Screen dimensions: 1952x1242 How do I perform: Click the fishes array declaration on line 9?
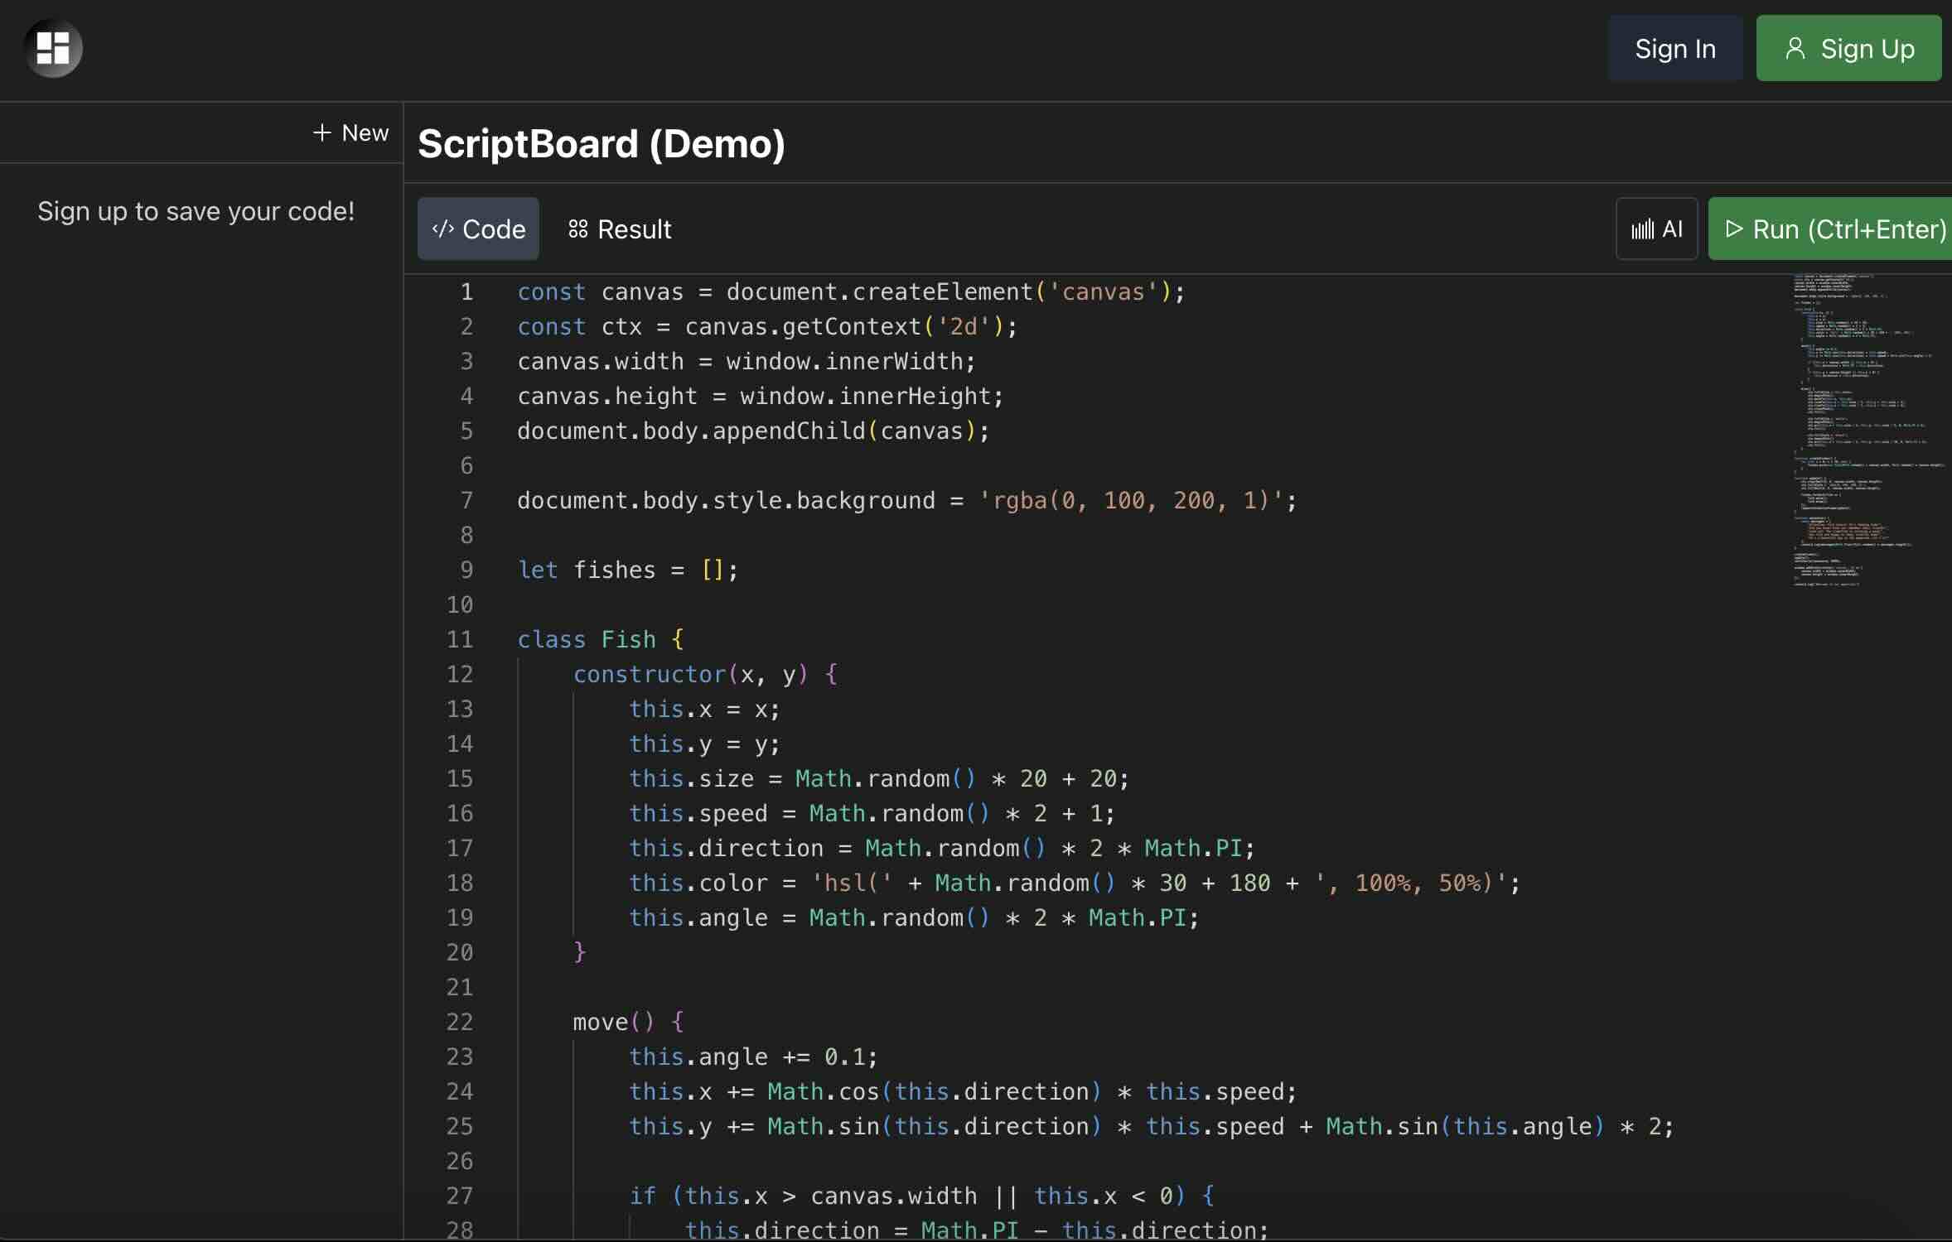click(x=627, y=570)
